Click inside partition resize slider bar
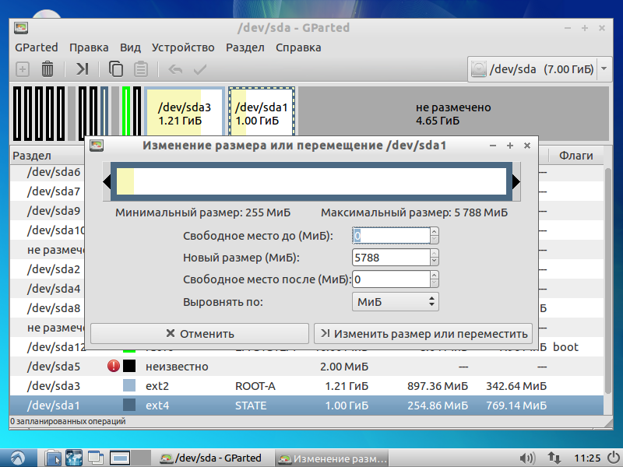Image resolution: width=623 pixels, height=467 pixels. [x=311, y=181]
